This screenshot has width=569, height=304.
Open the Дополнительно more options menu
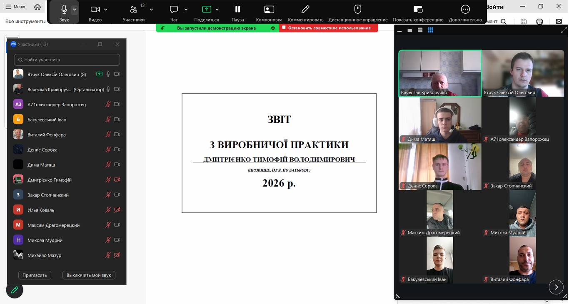tap(465, 10)
